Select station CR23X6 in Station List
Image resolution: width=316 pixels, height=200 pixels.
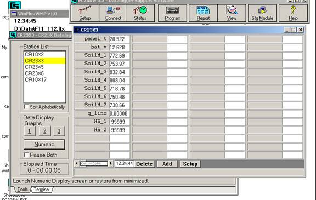[44, 73]
